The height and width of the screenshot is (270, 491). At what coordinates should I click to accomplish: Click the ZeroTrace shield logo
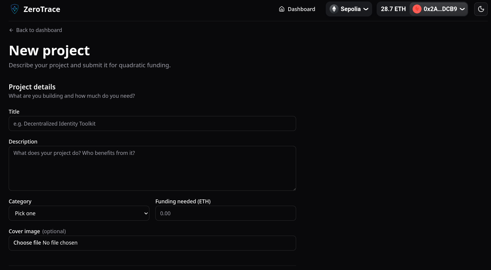tap(14, 9)
